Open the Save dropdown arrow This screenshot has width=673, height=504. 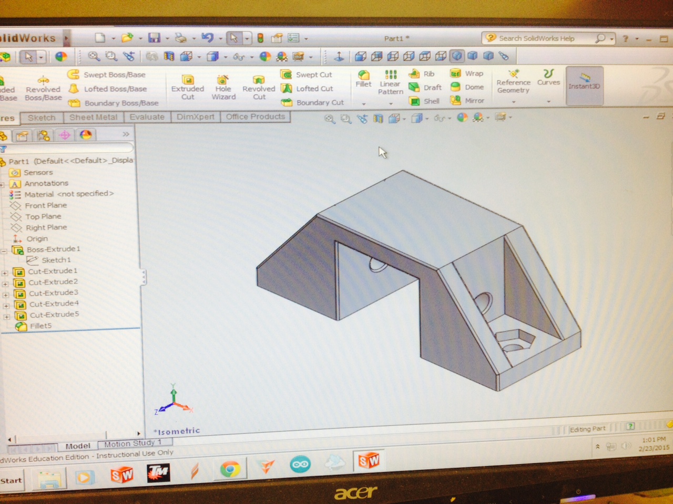[x=167, y=38]
